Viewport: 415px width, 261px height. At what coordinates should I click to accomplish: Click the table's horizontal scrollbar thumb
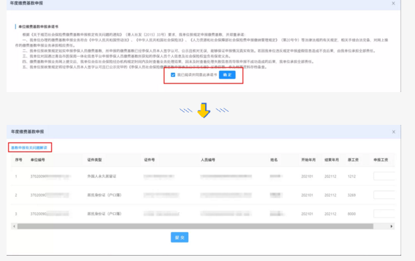(x=195, y=226)
